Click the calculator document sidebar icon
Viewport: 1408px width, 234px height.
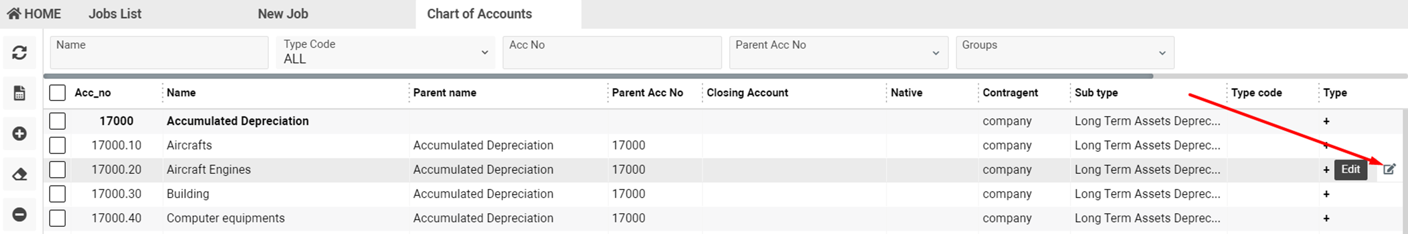(x=20, y=94)
